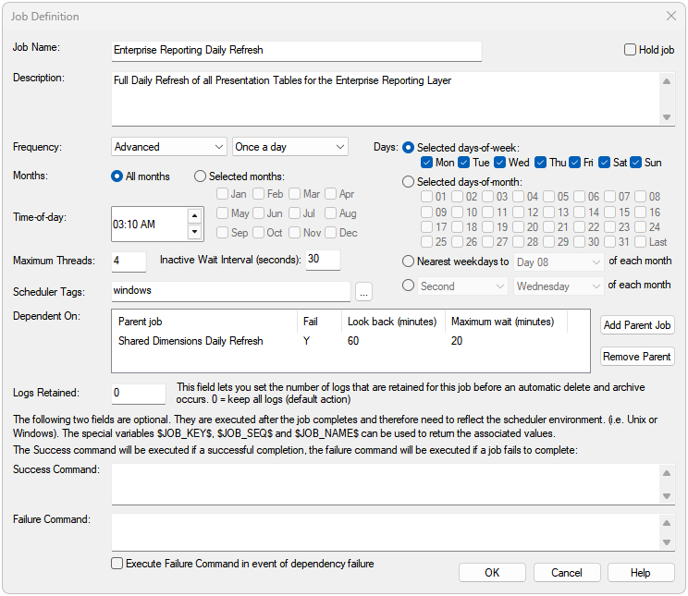Choose the Selected days-of-month option

409,182
